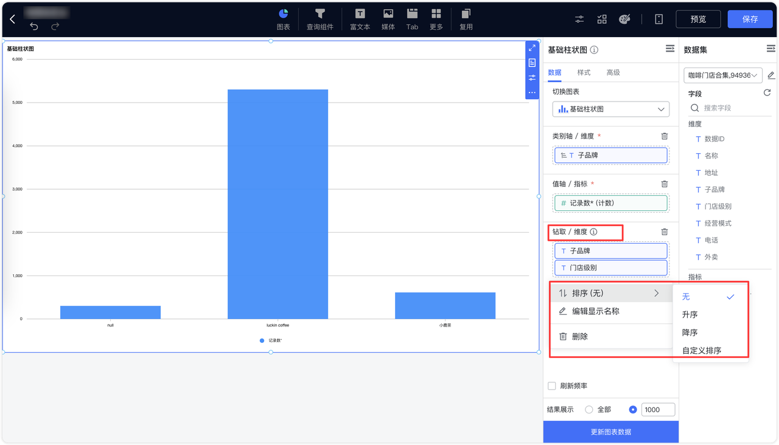Select the 全部 result radio button
Screen dimensions: 779x445
pos(589,410)
